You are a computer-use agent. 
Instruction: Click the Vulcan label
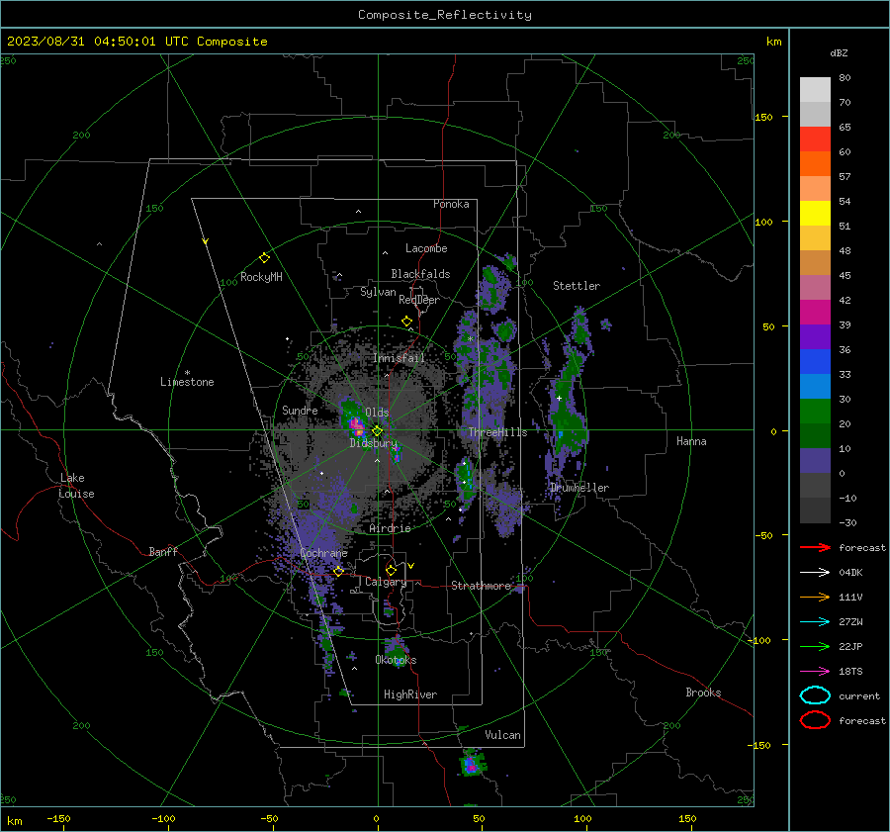click(503, 735)
